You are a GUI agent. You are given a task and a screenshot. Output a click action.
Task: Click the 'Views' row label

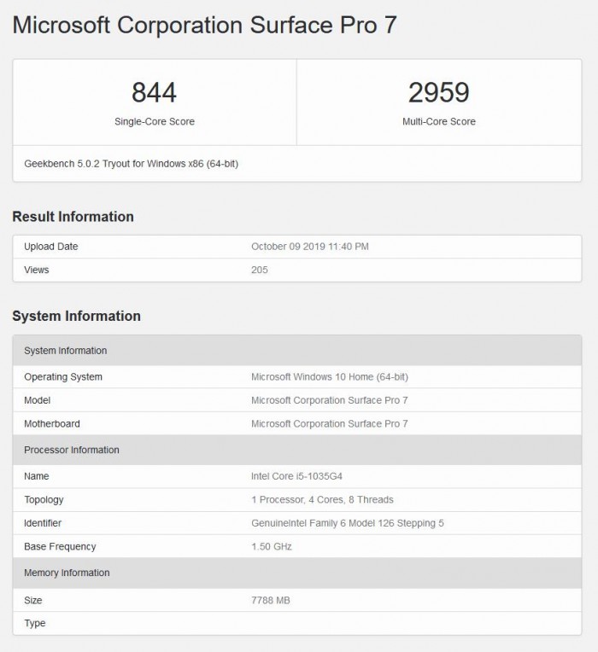pos(36,270)
